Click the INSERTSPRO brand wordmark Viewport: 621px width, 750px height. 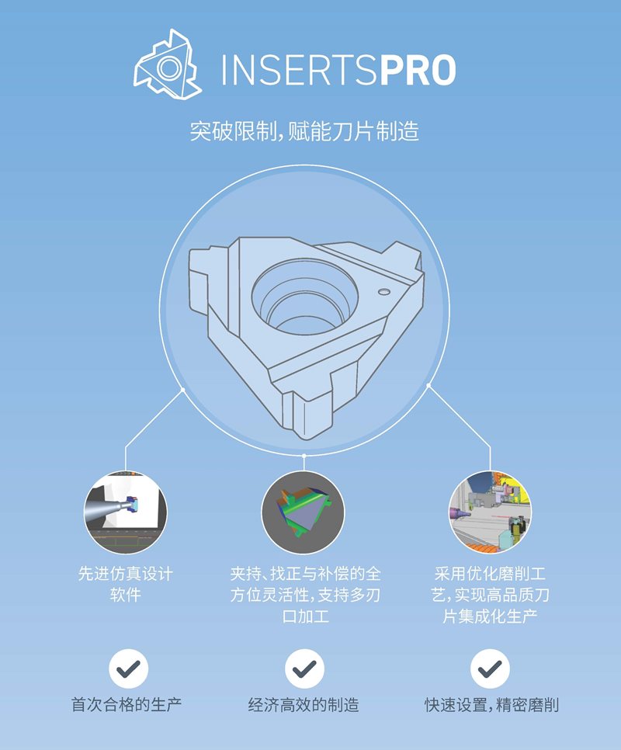pyautogui.click(x=338, y=71)
